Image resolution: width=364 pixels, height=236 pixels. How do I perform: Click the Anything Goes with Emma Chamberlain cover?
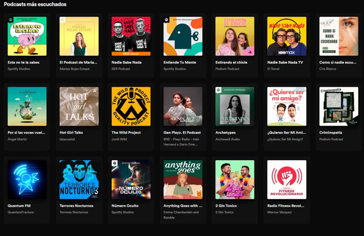point(183,179)
